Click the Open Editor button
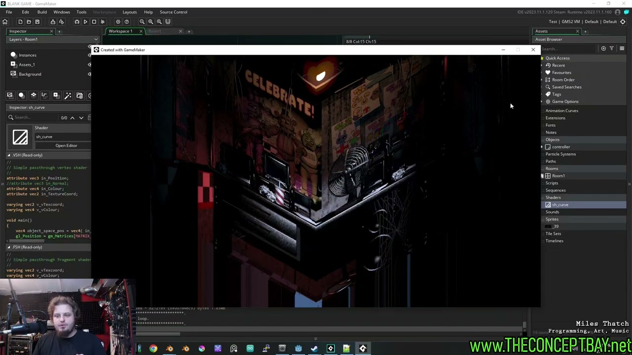 (66, 145)
